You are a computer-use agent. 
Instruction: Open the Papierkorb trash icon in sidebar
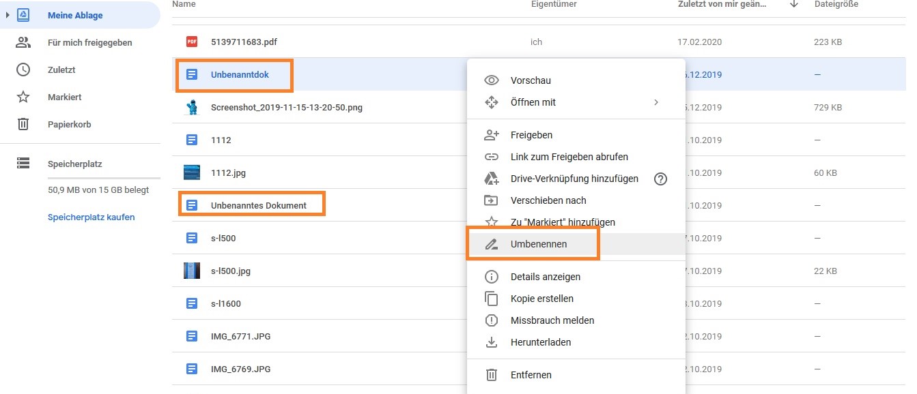pos(23,125)
